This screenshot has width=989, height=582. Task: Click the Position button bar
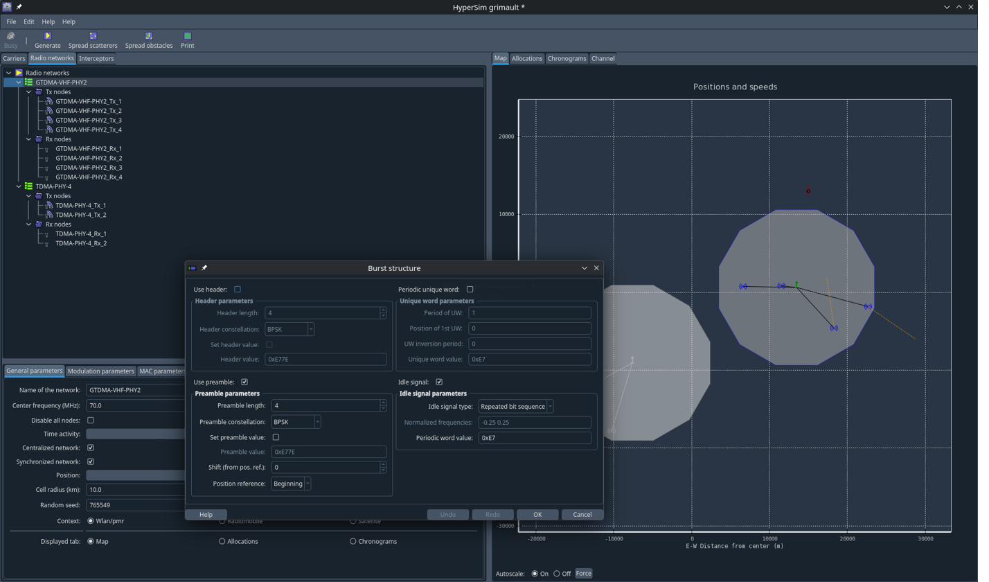pos(135,475)
